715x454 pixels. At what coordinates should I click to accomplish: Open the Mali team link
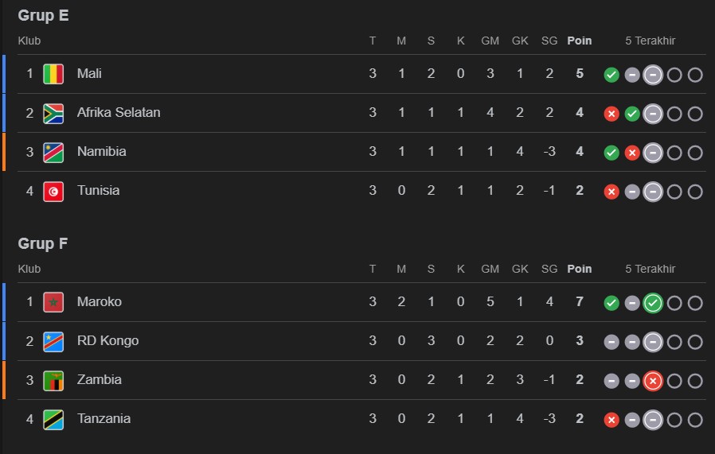(x=89, y=74)
